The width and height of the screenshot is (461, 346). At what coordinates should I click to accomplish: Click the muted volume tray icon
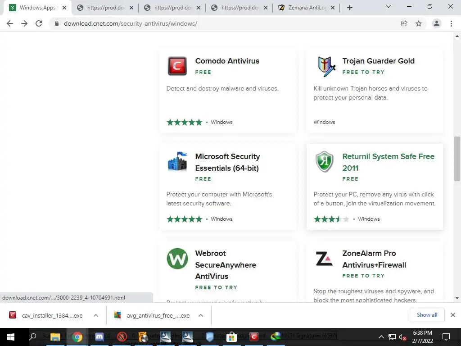point(402,337)
